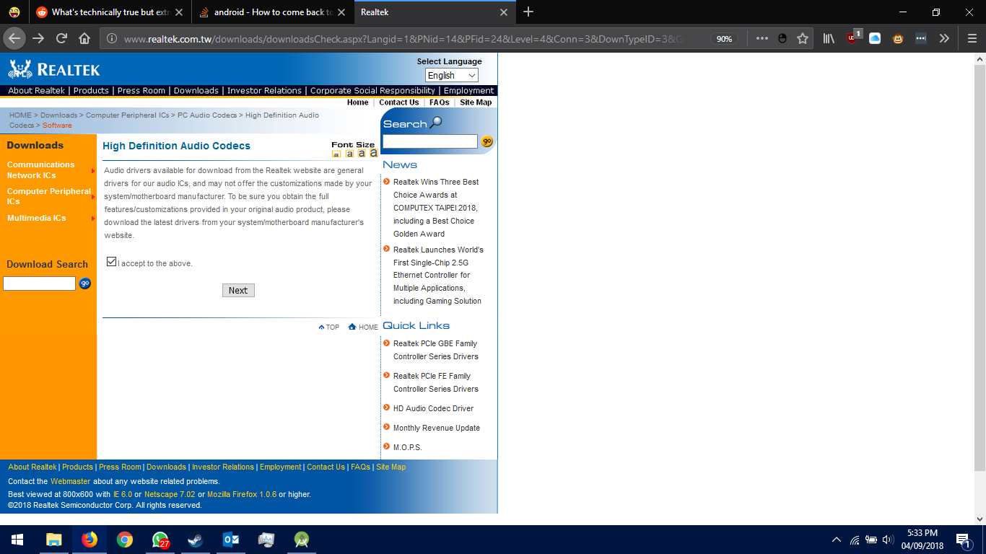This screenshot has height=554, width=986.
Task: Open the monkey face extension icon
Action: coord(898,39)
